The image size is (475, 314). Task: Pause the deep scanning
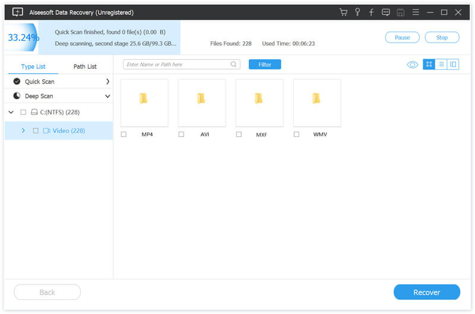point(402,37)
